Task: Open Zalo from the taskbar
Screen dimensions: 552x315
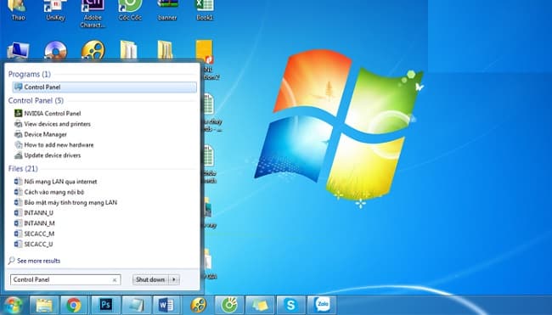Action: click(322, 305)
